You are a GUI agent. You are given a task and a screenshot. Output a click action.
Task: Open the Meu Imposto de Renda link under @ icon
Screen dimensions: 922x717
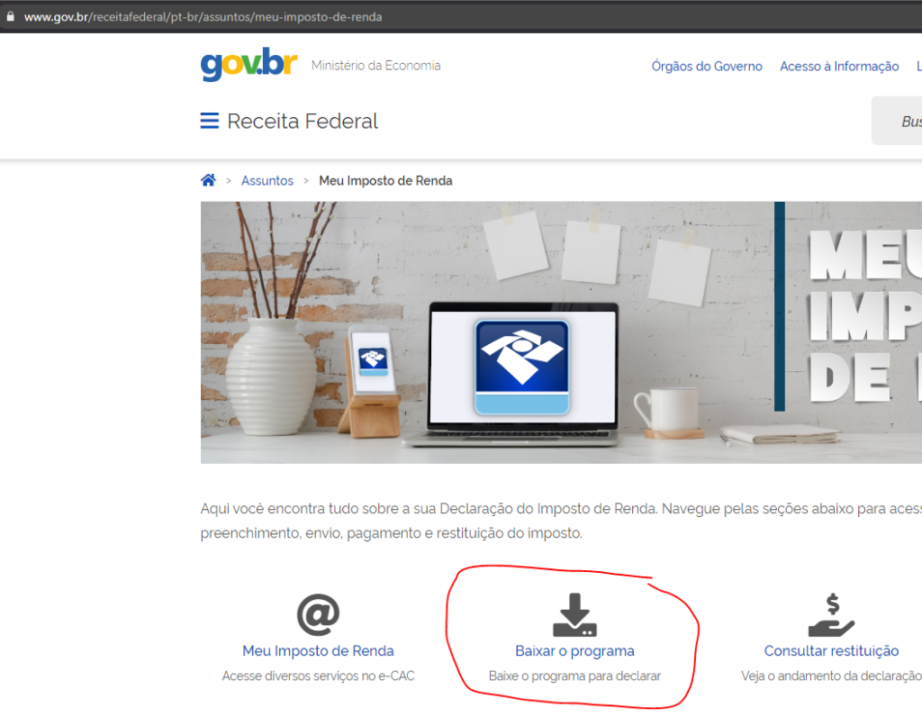(x=318, y=650)
